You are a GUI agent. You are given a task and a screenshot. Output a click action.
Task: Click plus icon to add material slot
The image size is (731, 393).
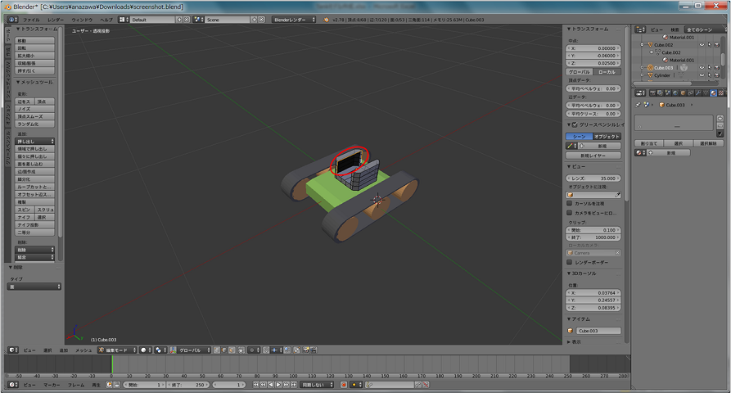tap(721, 117)
